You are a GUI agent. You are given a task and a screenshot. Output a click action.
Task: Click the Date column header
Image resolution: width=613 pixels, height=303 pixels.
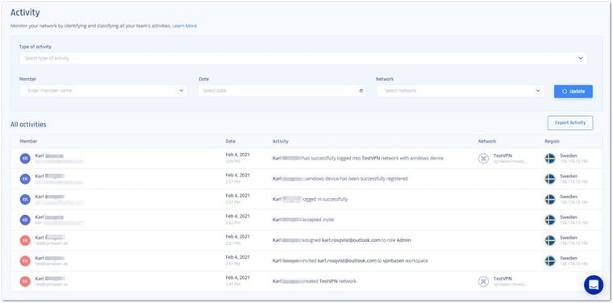230,141
